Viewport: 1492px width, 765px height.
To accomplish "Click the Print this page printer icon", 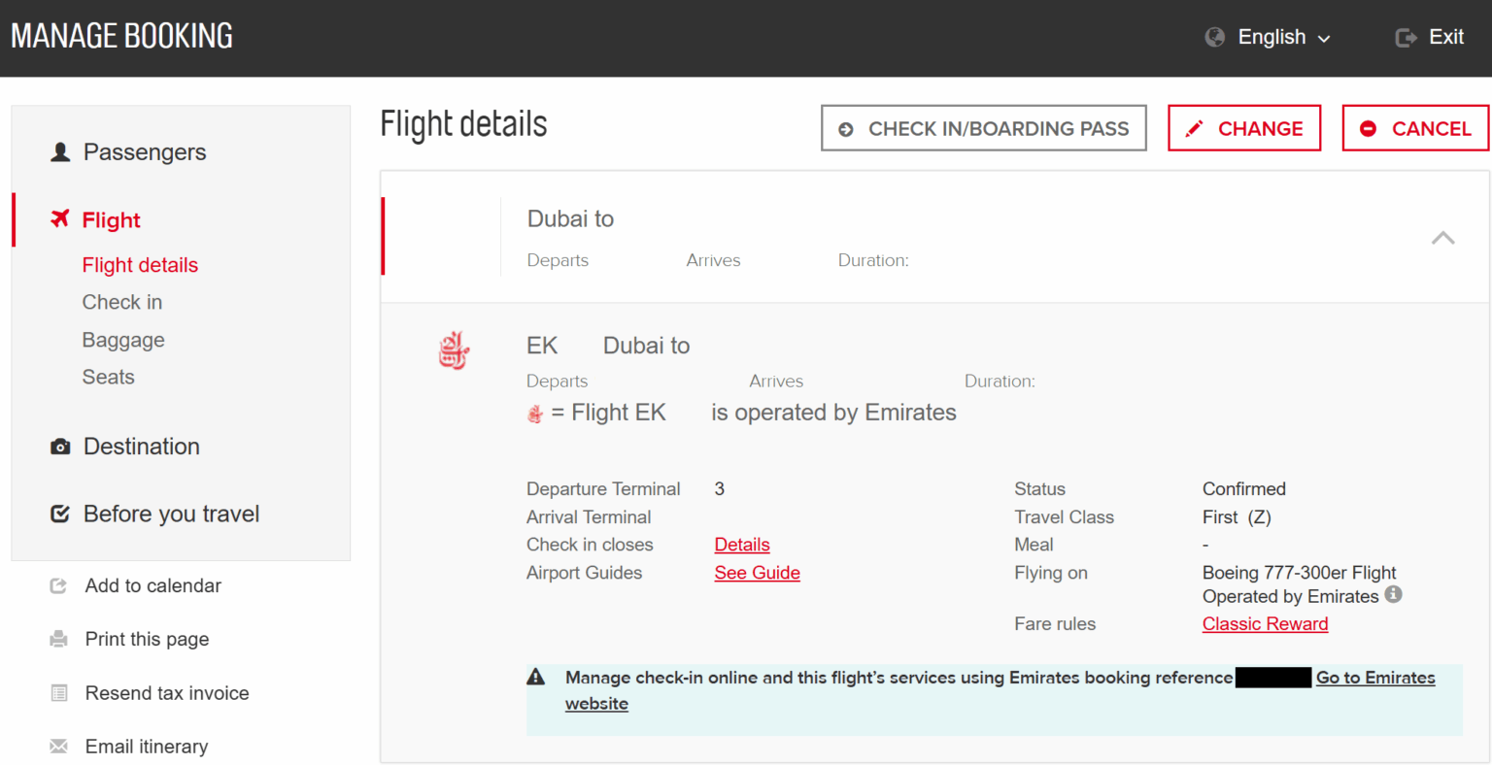I will (59, 639).
